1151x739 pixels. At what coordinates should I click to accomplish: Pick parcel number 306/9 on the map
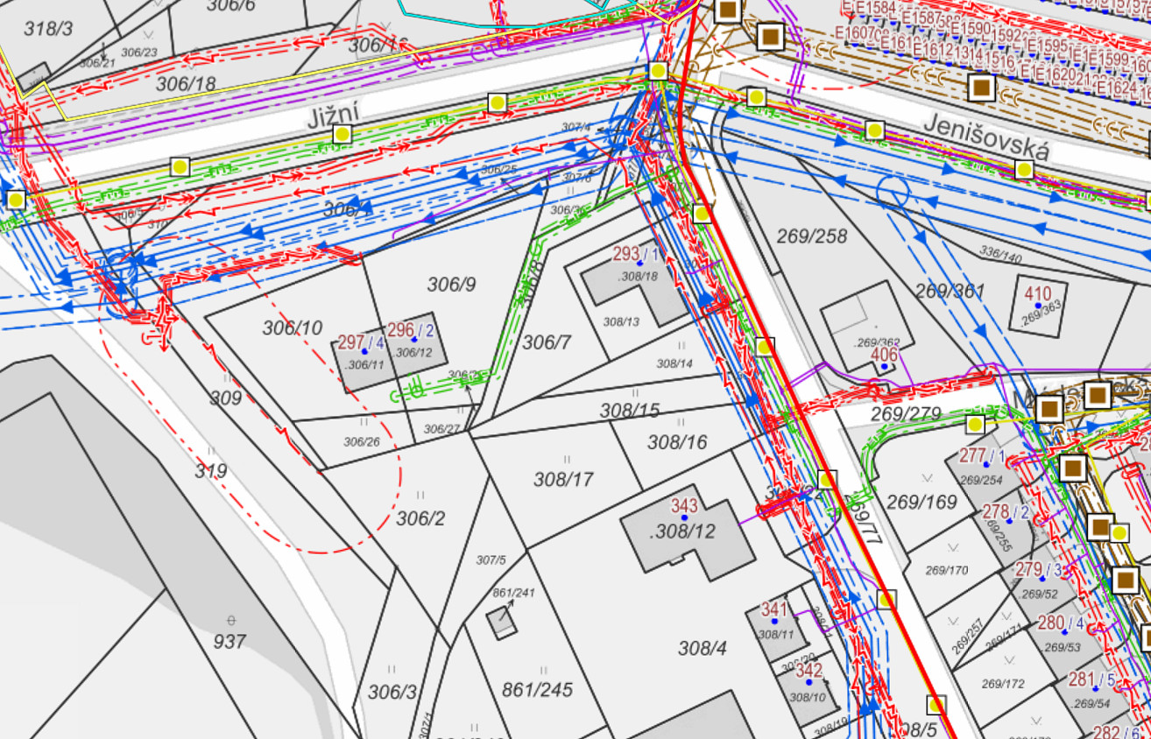coord(452,284)
